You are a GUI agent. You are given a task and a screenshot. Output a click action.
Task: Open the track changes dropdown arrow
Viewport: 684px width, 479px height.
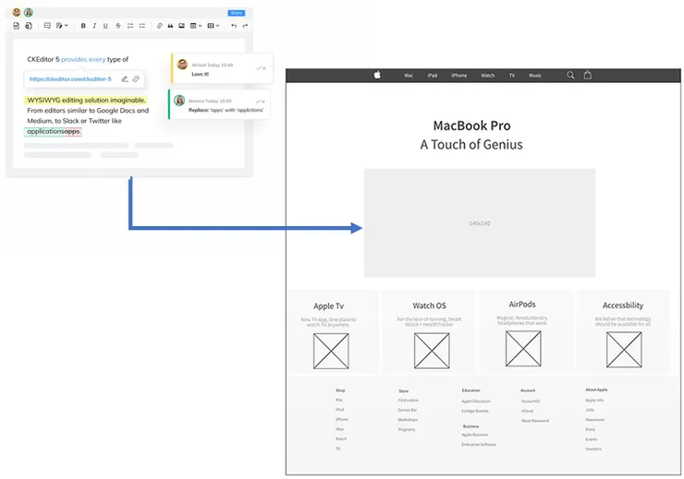coord(67,26)
